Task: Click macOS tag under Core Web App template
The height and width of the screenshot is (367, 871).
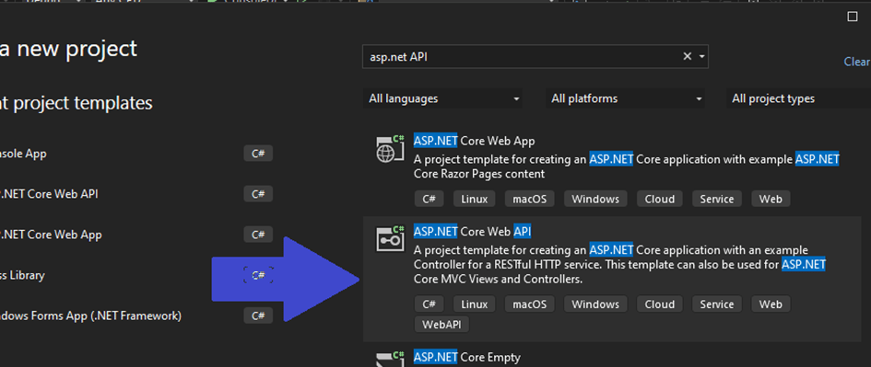Action: point(529,199)
